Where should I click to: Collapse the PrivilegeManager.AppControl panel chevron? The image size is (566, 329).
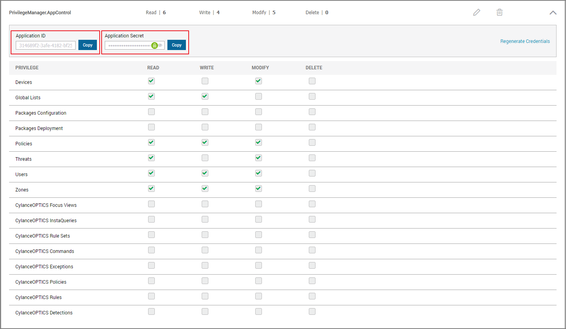(x=553, y=13)
